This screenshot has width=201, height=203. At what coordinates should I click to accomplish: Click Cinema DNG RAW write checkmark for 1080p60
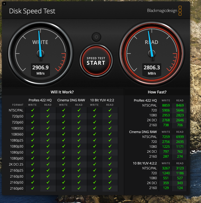pyautogui.click(x=64, y=158)
